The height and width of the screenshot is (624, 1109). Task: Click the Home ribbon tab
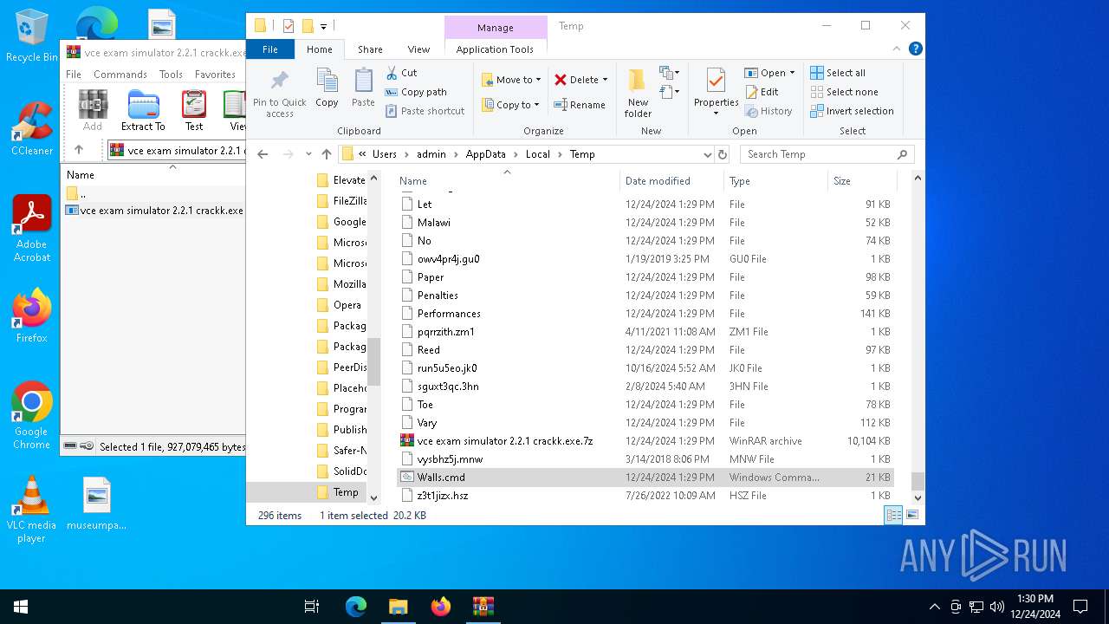(319, 49)
